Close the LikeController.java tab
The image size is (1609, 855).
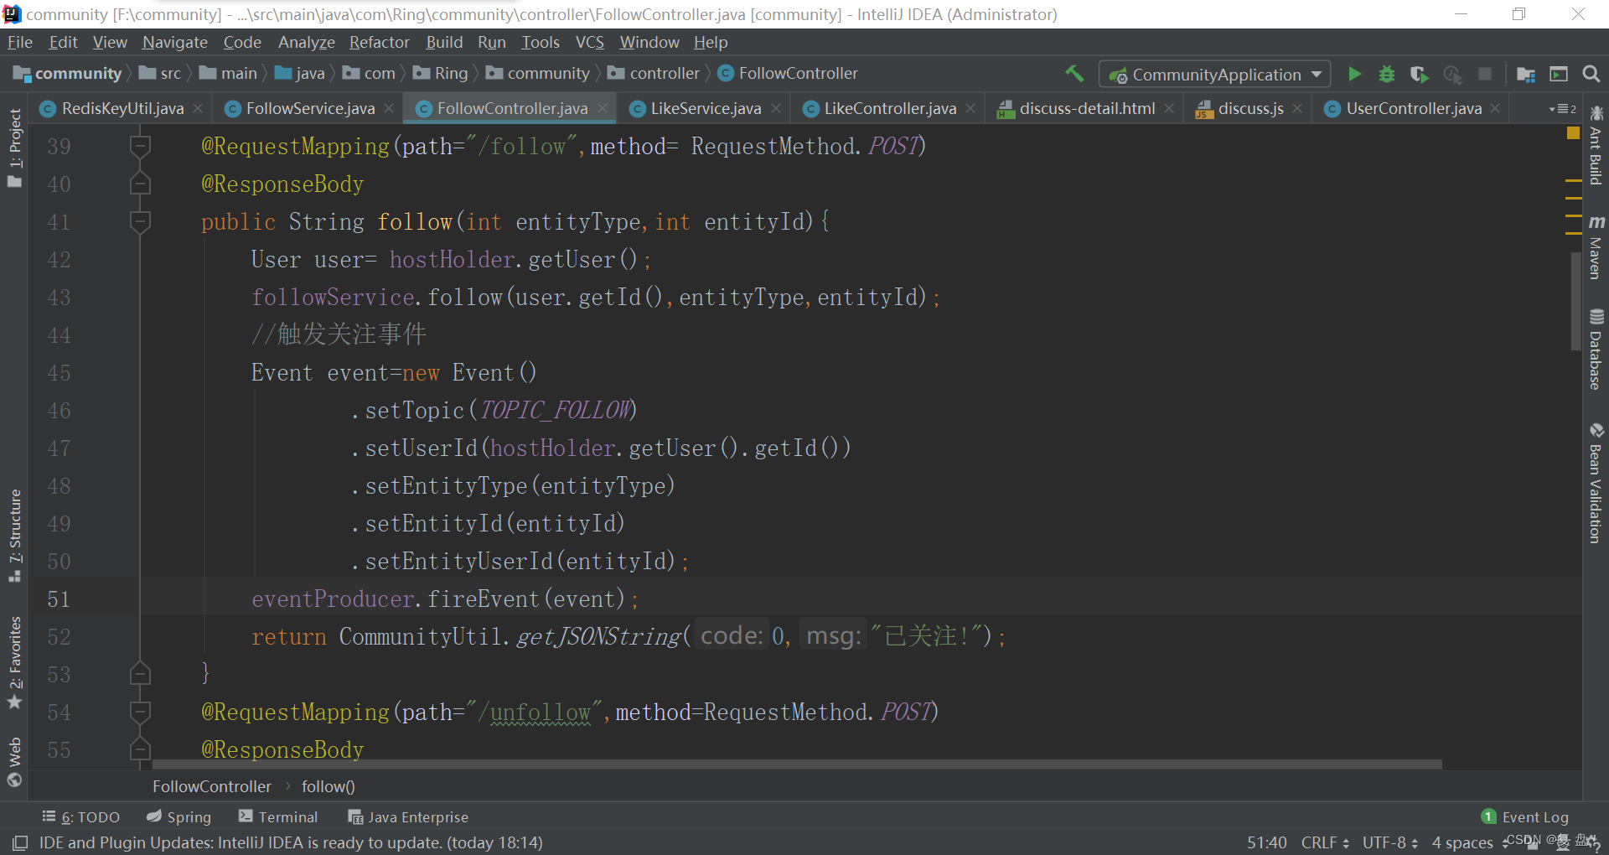970,108
